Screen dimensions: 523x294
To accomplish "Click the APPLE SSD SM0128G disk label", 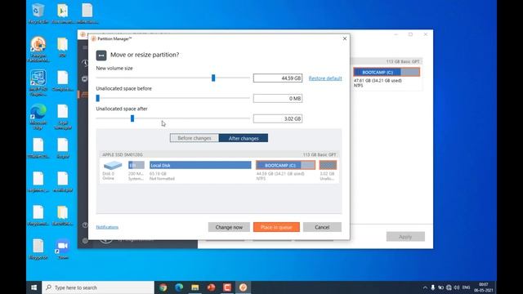I will tap(123, 154).
